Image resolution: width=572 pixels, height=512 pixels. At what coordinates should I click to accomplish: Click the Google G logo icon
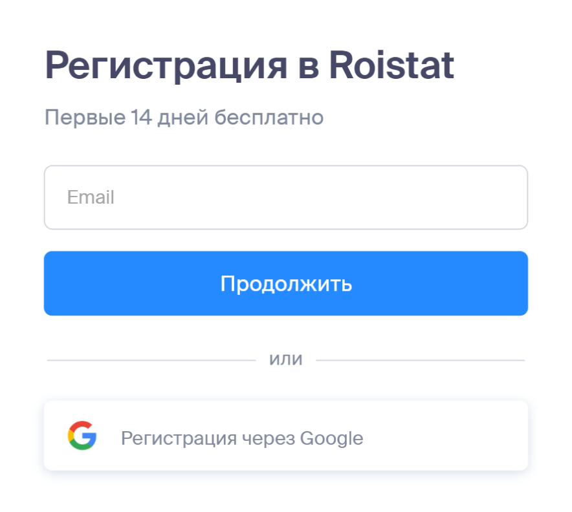(x=82, y=436)
